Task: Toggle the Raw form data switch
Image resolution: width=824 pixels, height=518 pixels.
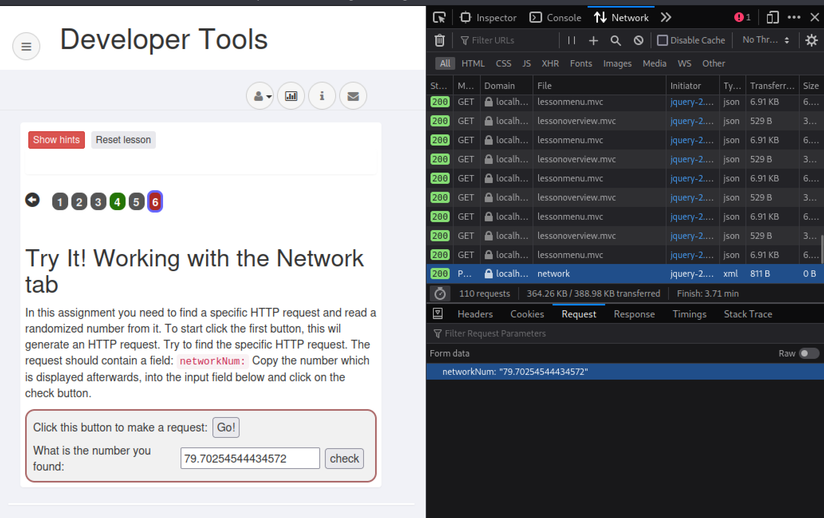Action: 809,353
